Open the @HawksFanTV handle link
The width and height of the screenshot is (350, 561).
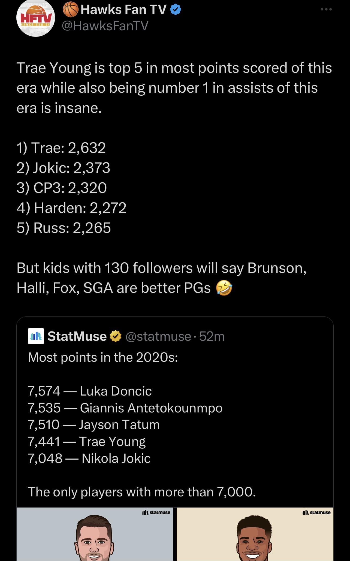(105, 26)
